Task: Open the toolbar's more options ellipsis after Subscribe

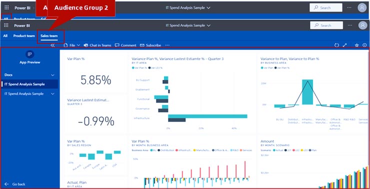Action: pyautogui.click(x=167, y=45)
